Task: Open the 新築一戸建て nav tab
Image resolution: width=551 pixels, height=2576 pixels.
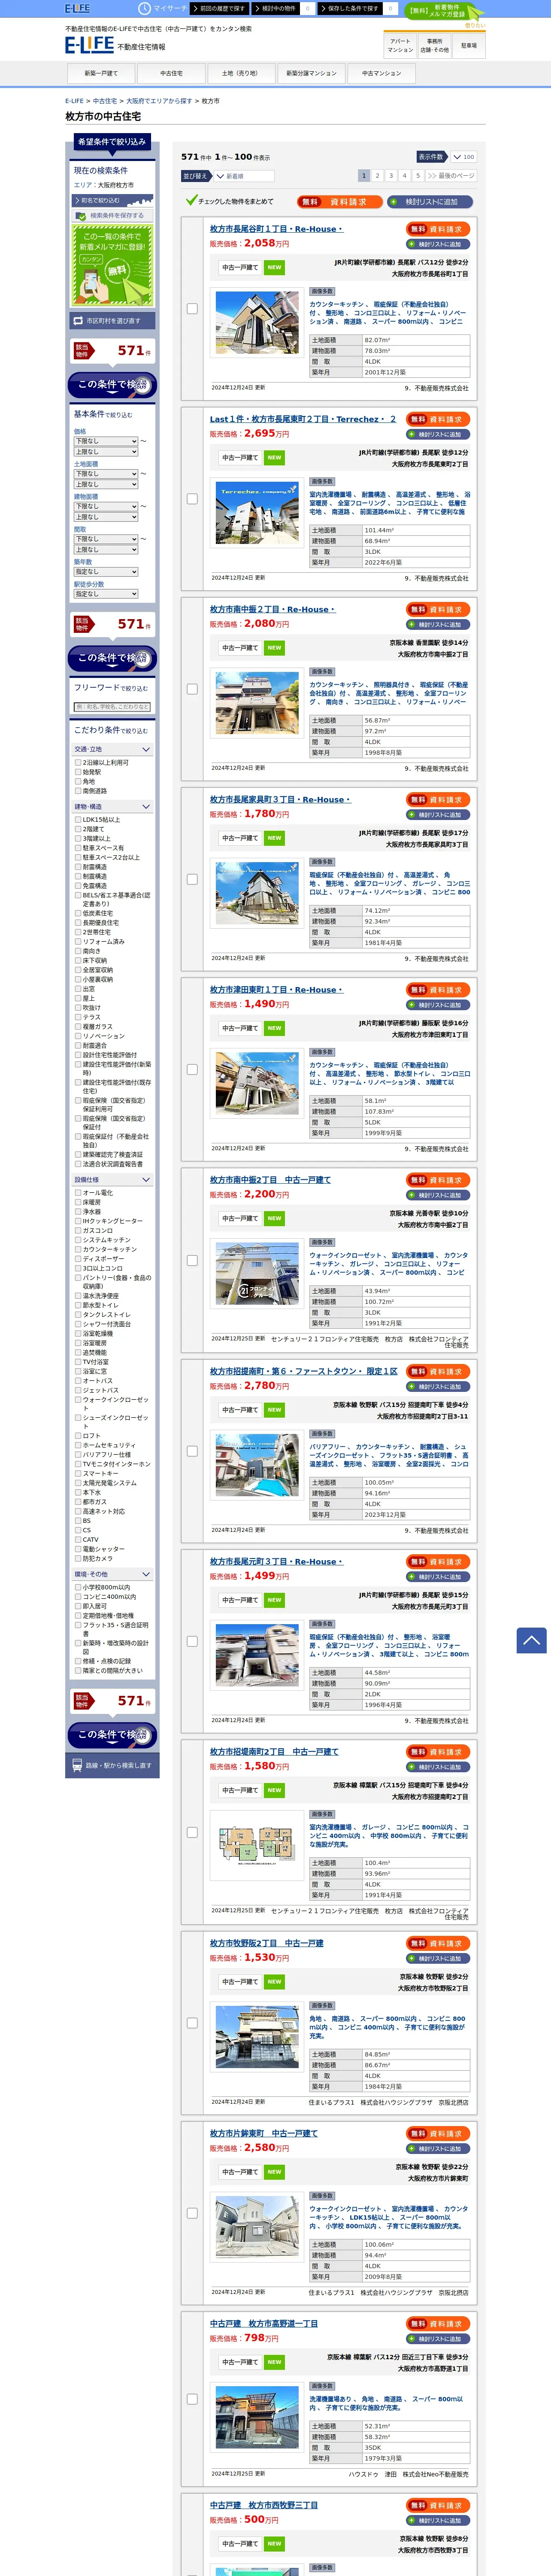Action: click(x=101, y=73)
